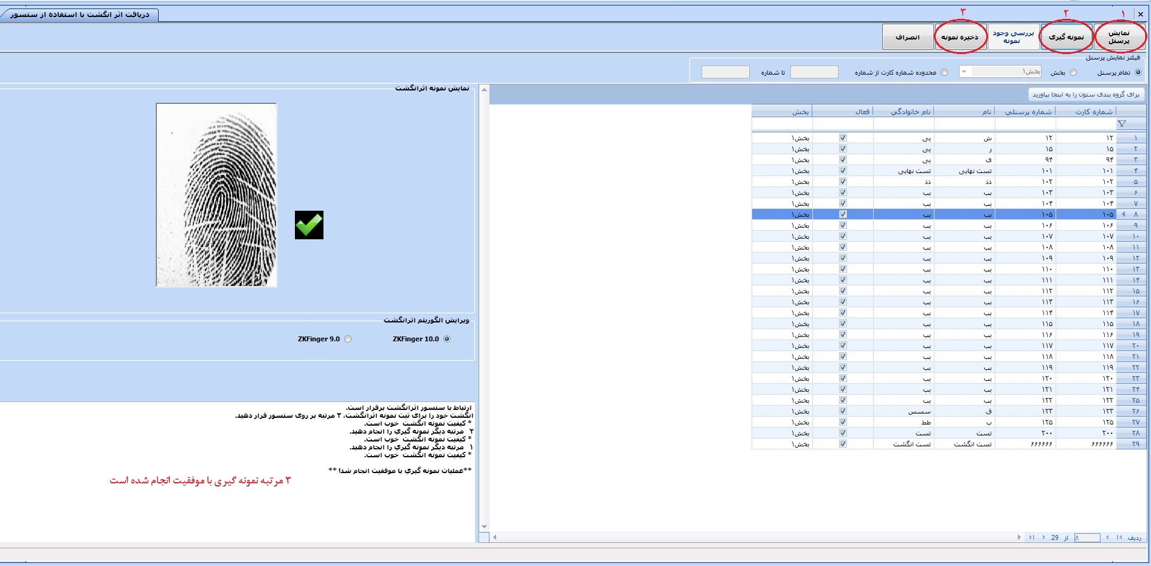The width and height of the screenshot is (1151, 566).
Task: Click the scroll-down arrow of the vertical scrollbar
Action: 484,527
